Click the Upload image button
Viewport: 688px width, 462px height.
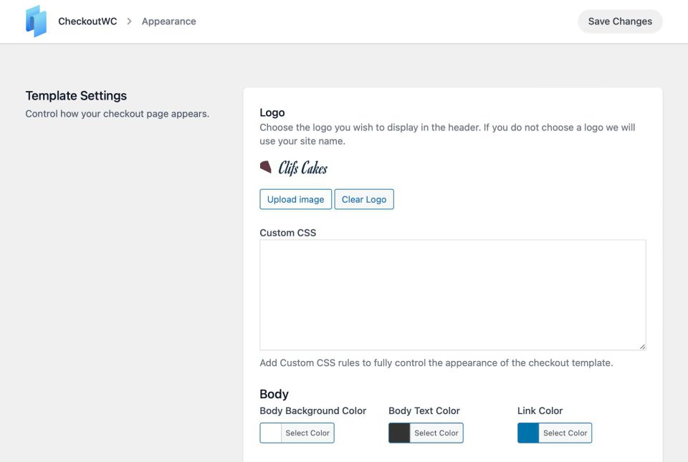point(295,199)
